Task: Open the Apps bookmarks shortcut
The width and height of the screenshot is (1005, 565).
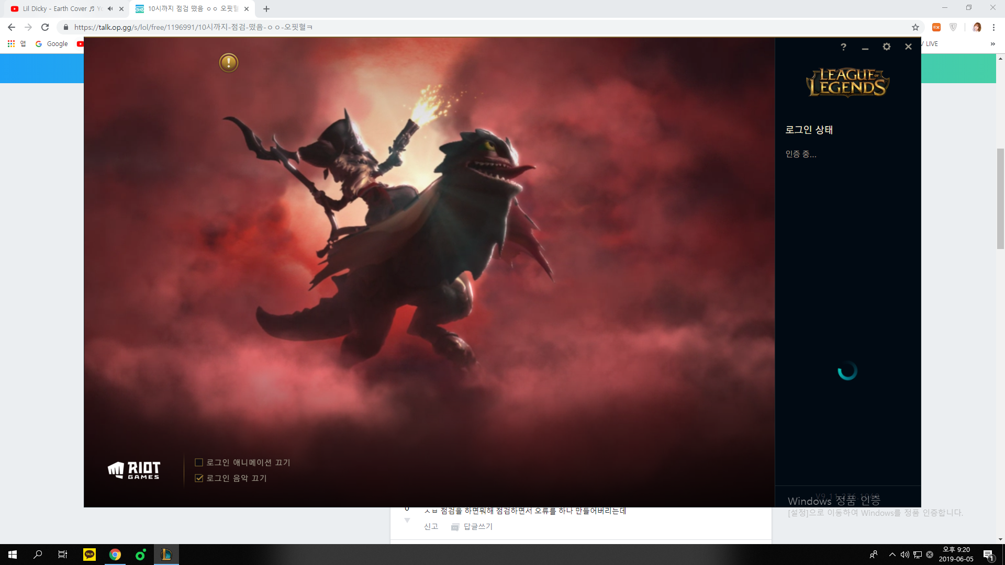Action: coord(17,44)
